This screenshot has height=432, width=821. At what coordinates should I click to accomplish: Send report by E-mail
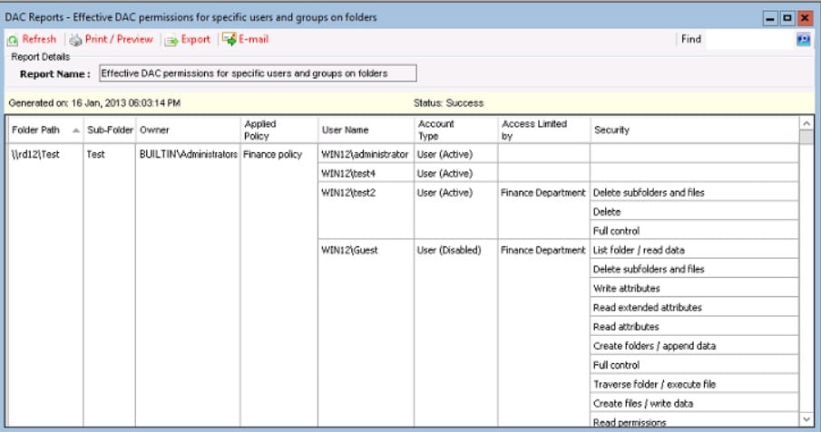pos(253,39)
